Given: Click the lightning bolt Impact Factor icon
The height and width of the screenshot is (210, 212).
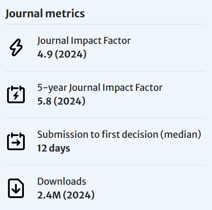Looking at the screenshot, I should 16,47.
